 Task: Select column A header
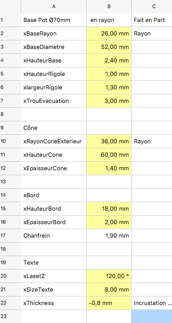(x=53, y=7)
